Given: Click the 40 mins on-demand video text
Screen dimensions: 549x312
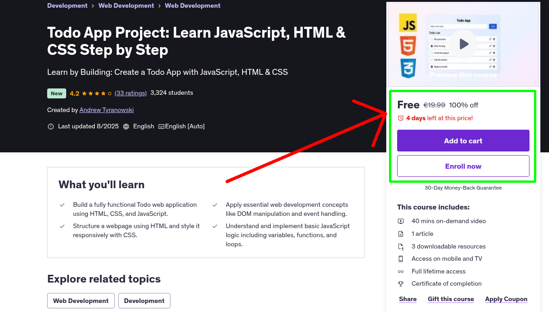Looking at the screenshot, I should pos(449,221).
